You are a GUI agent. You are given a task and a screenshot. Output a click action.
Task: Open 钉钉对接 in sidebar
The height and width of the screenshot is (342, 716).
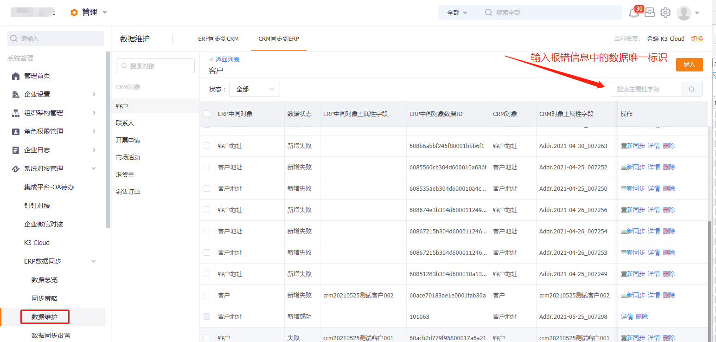click(37, 206)
